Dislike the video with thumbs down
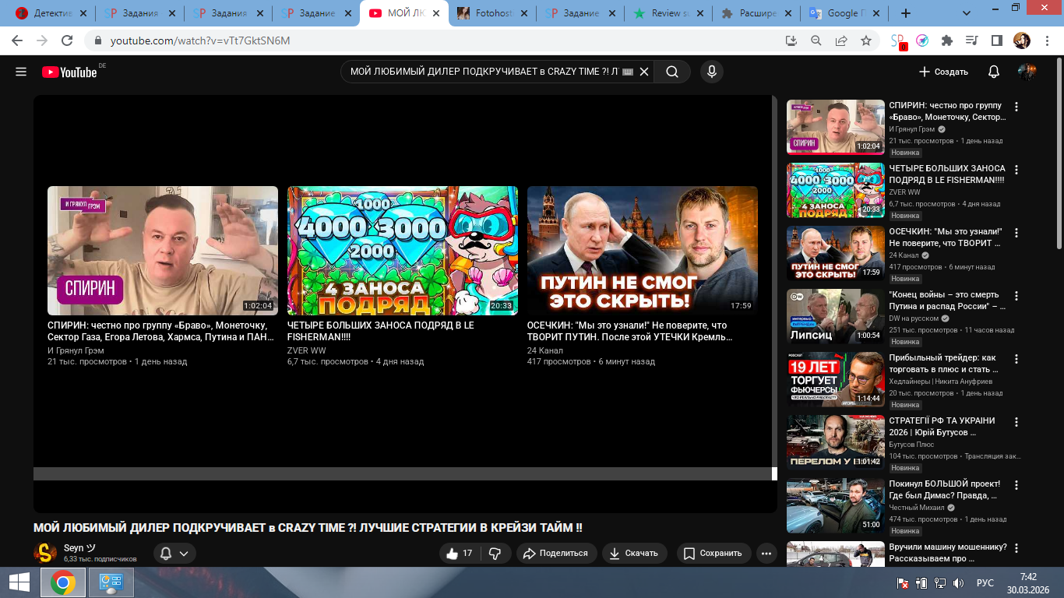The image size is (1064, 598). tap(495, 553)
